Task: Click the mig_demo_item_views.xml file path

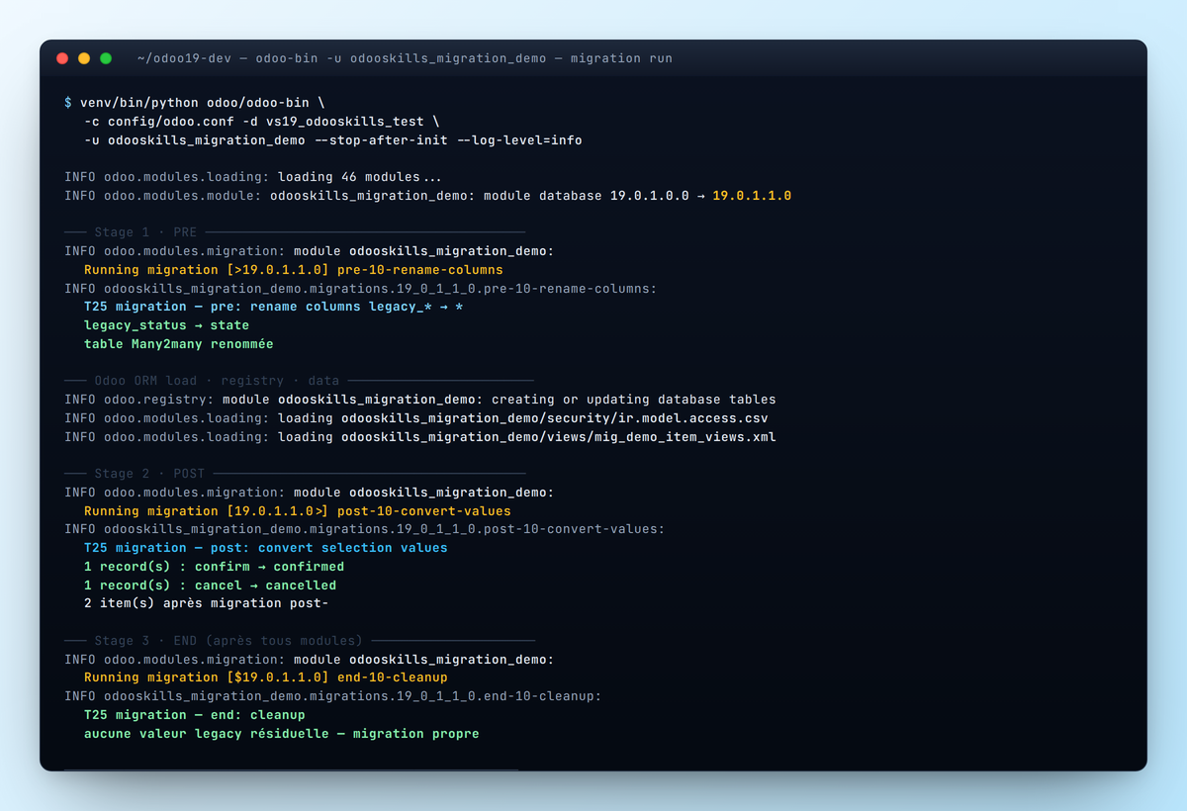Action: pyautogui.click(x=558, y=437)
